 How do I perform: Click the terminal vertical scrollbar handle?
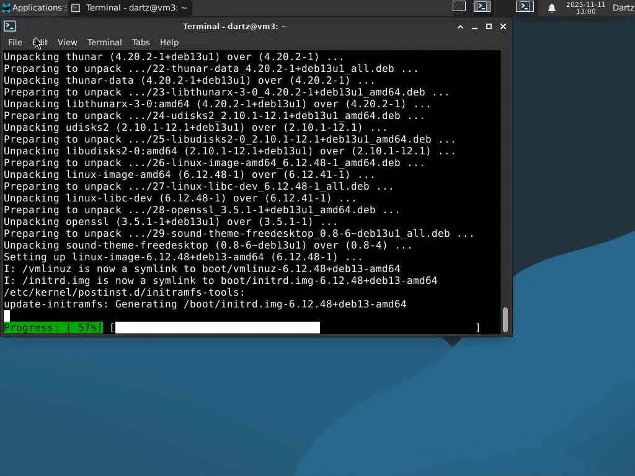click(505, 320)
